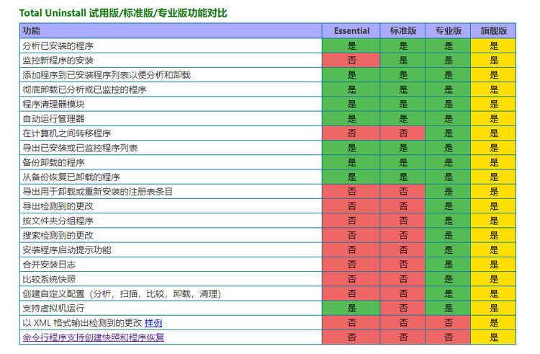Click 专业版 cell 否 in the XML 格式 row
The width and height of the screenshot is (540, 354).
(448, 323)
